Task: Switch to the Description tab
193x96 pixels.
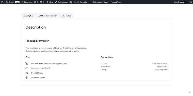Action: click(29, 16)
